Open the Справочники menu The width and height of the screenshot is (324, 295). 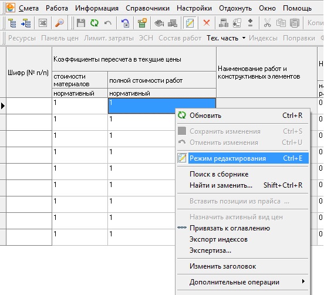click(147, 8)
